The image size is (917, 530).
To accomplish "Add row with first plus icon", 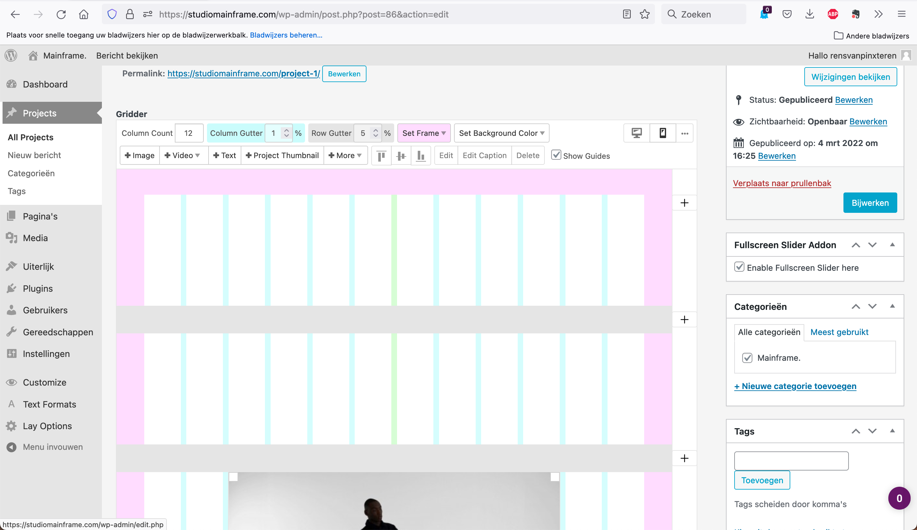I will (684, 203).
